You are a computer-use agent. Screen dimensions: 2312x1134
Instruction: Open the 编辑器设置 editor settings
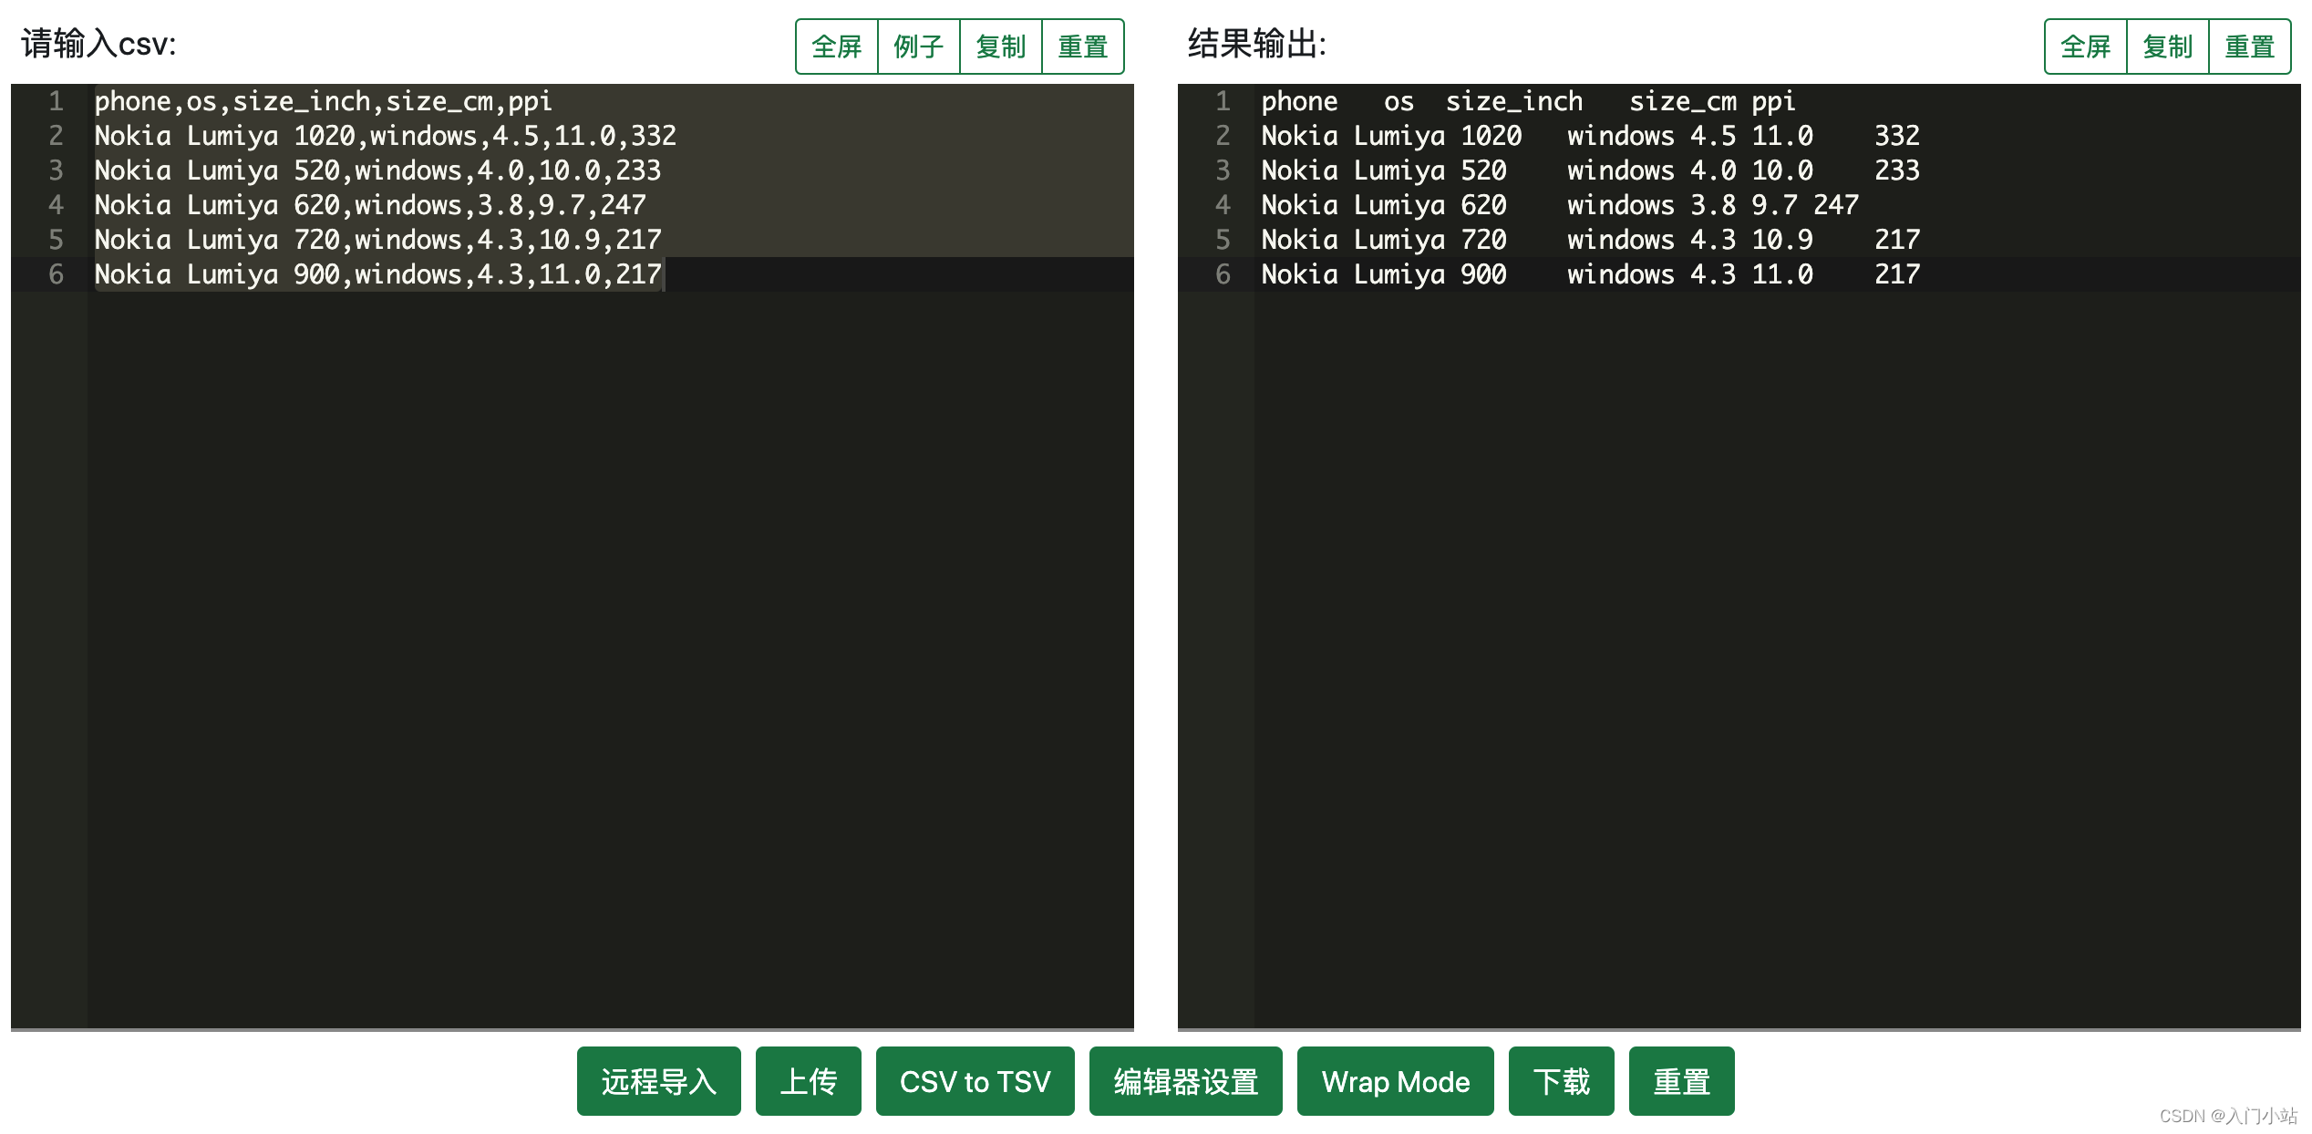click(x=1184, y=1081)
